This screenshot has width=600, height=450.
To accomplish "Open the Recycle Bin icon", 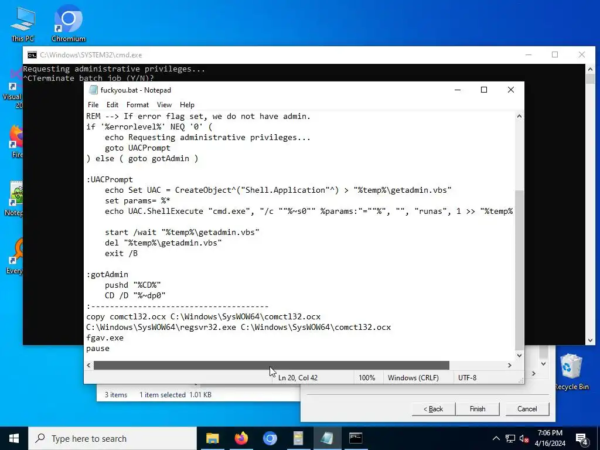I will click(571, 371).
